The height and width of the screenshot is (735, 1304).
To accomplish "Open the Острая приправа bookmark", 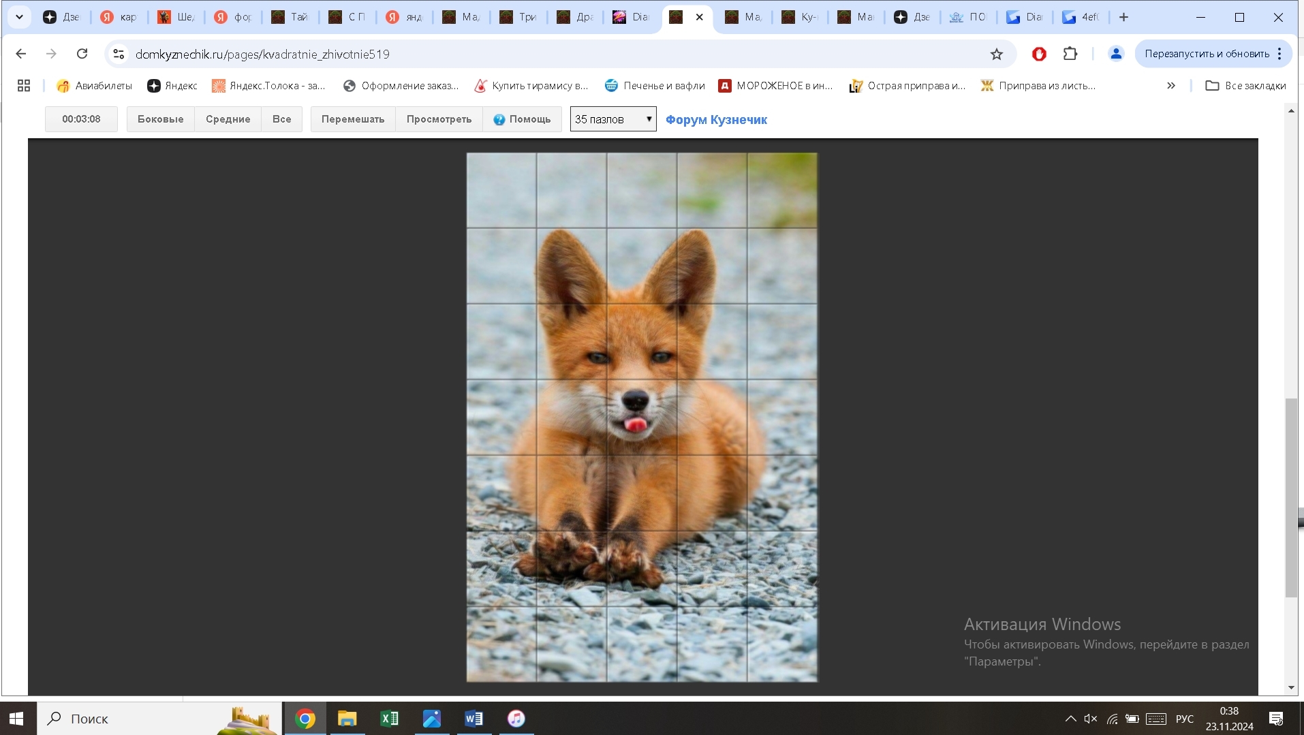I will (x=907, y=86).
